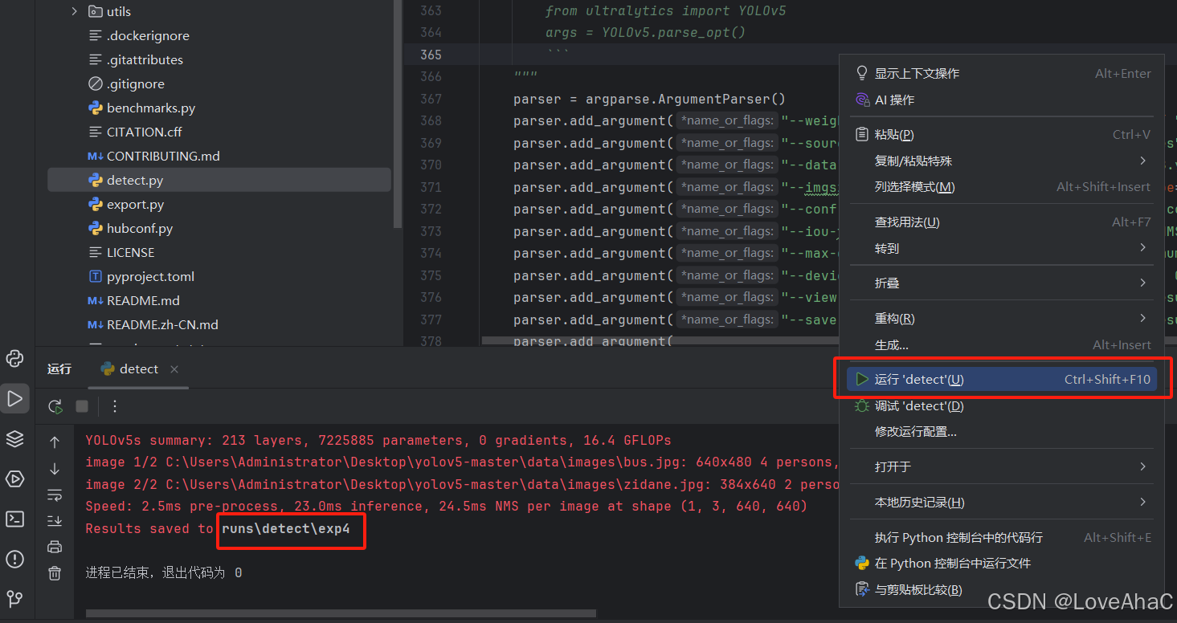Rerun 'detect' using the rerun icon
Image resolution: width=1177 pixels, height=623 pixels.
click(x=55, y=406)
